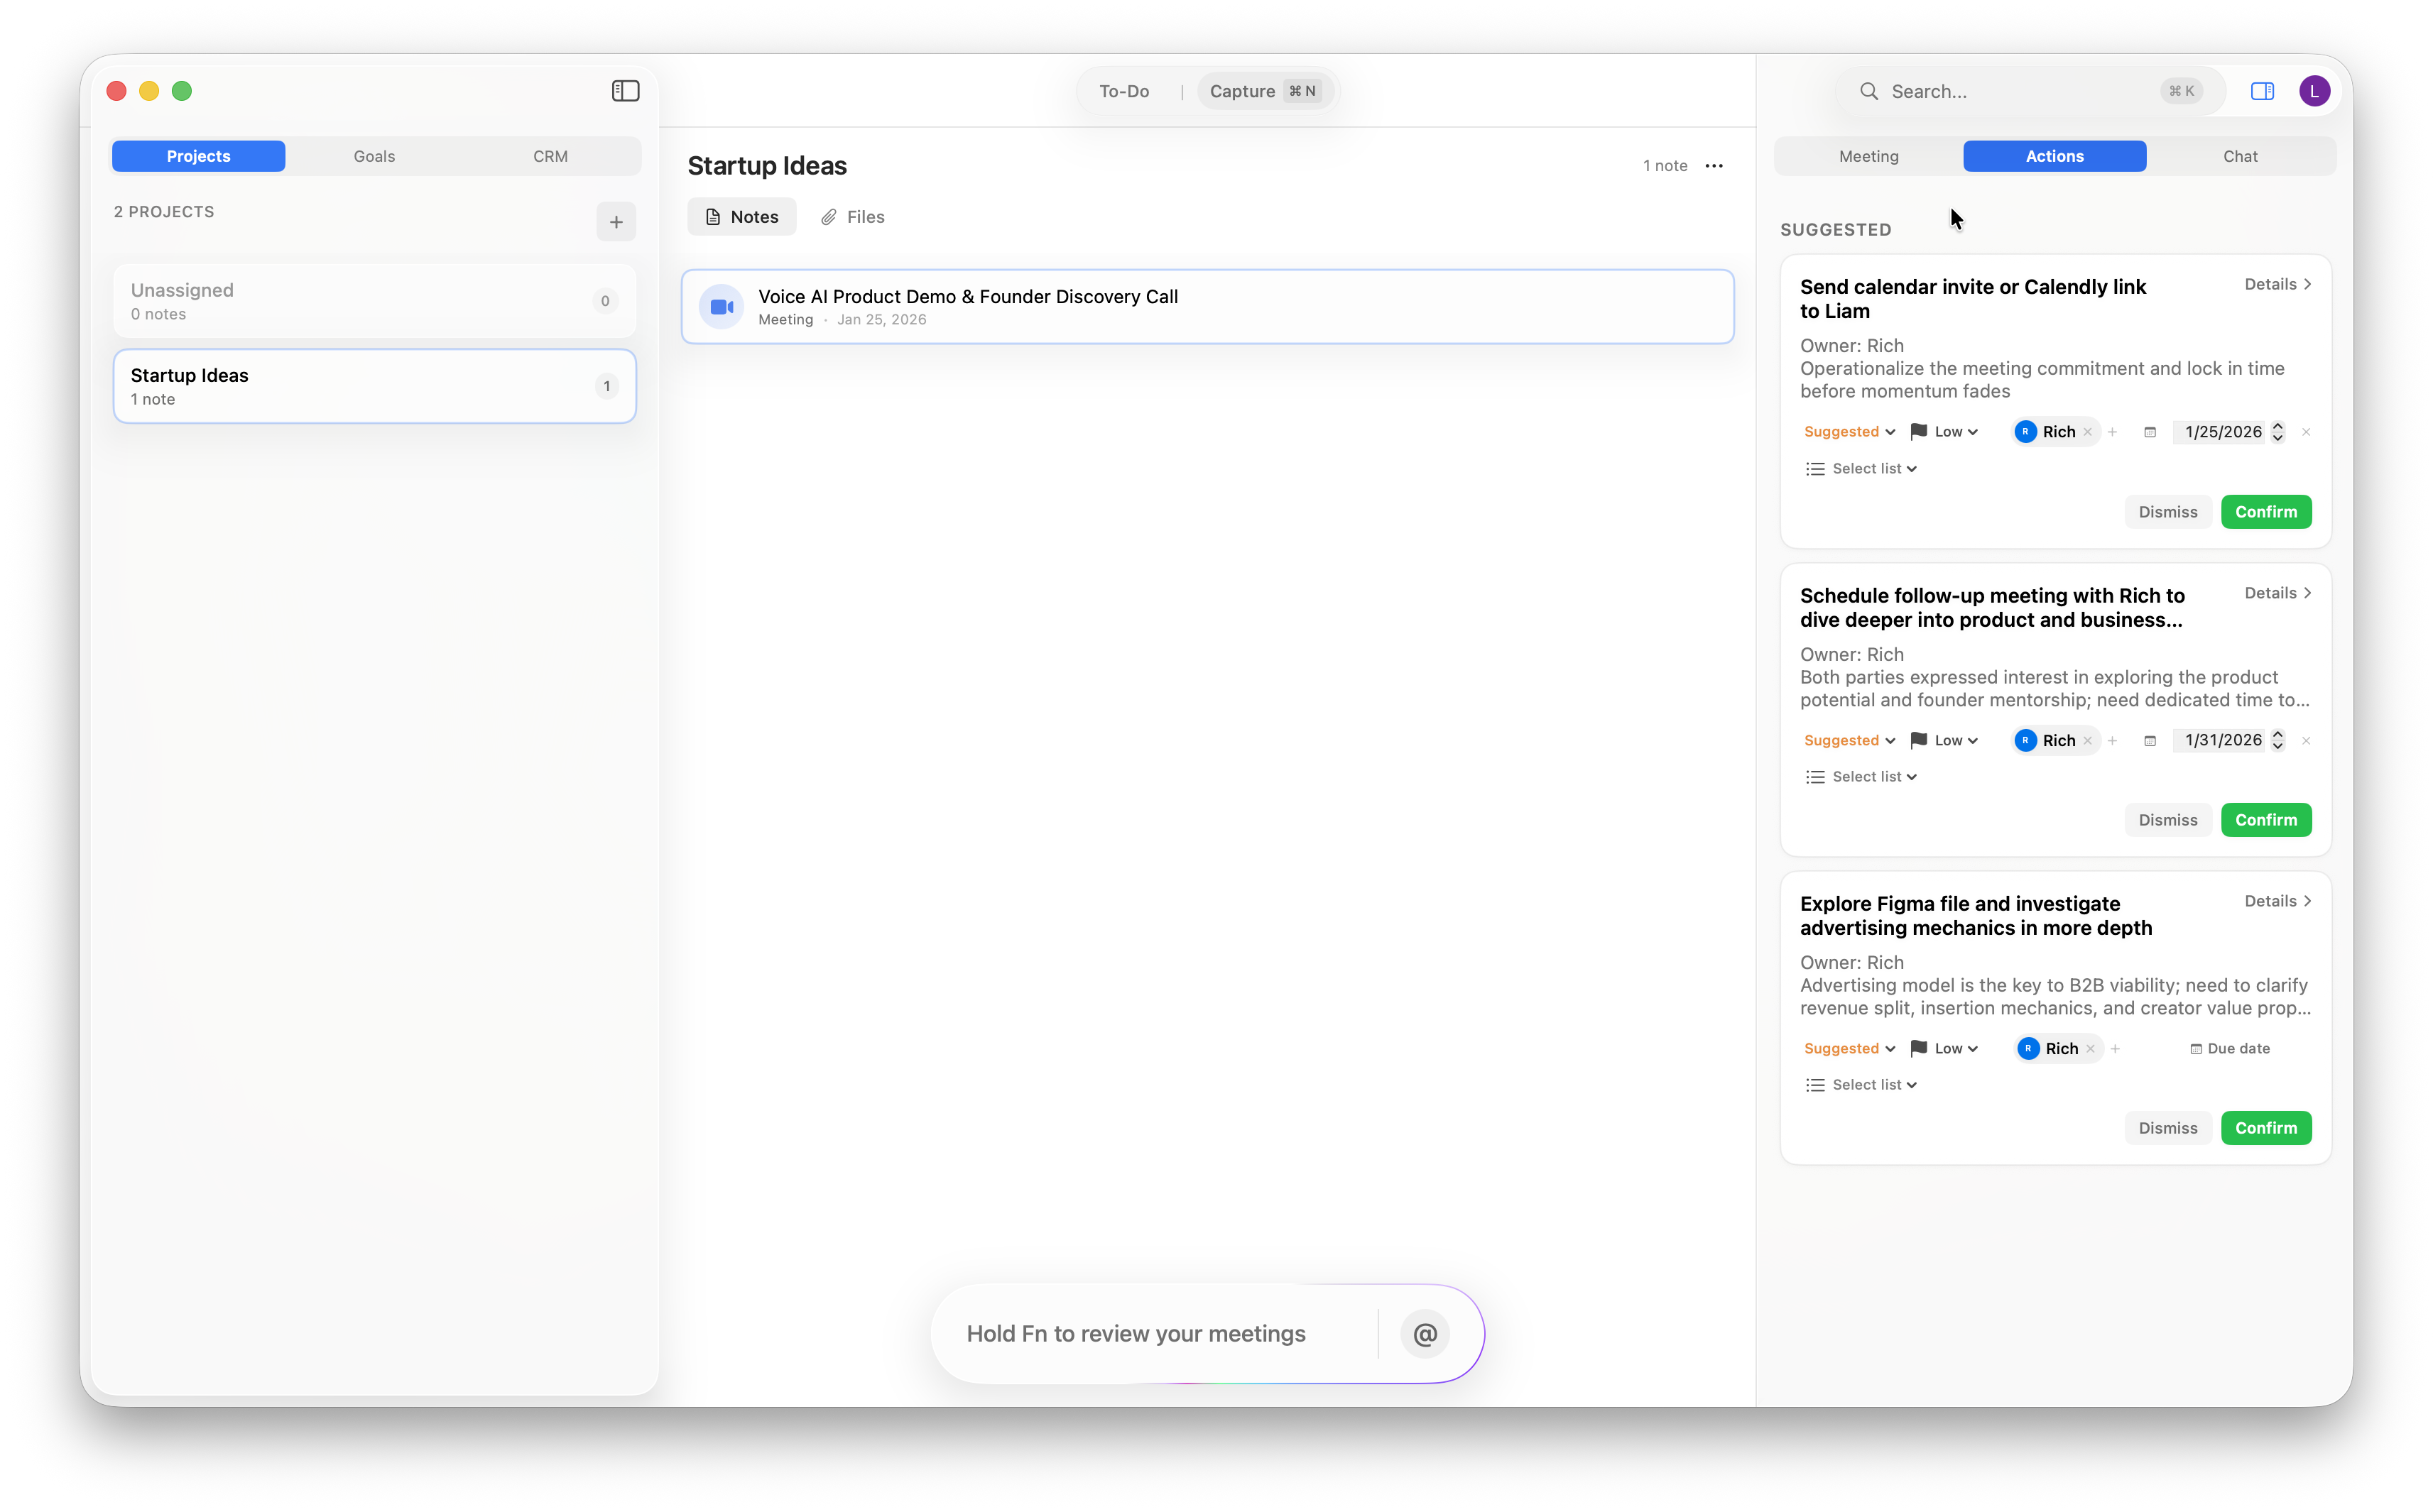Click the video meeting note icon
2433x1512 pixels.
[x=722, y=307]
